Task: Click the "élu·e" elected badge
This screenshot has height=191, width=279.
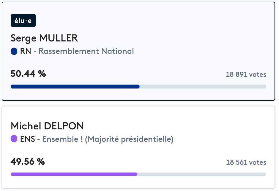Action: [23, 20]
